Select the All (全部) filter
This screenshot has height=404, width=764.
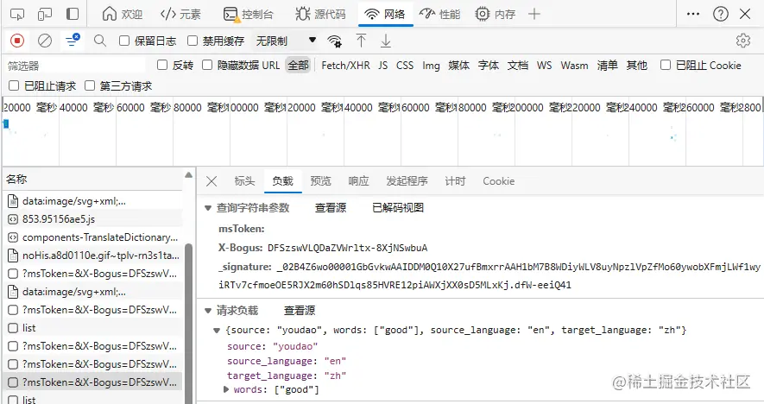[x=298, y=66]
